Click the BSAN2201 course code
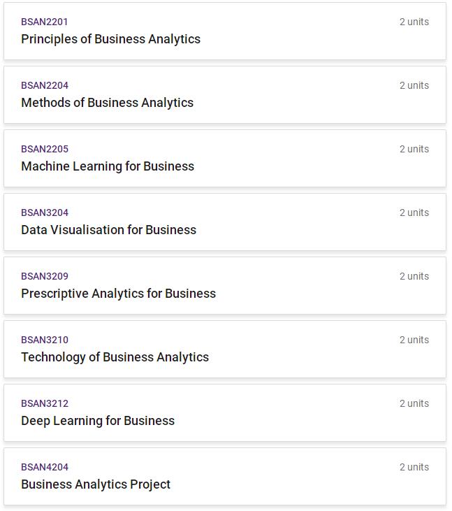This screenshot has width=452, height=511. [45, 22]
